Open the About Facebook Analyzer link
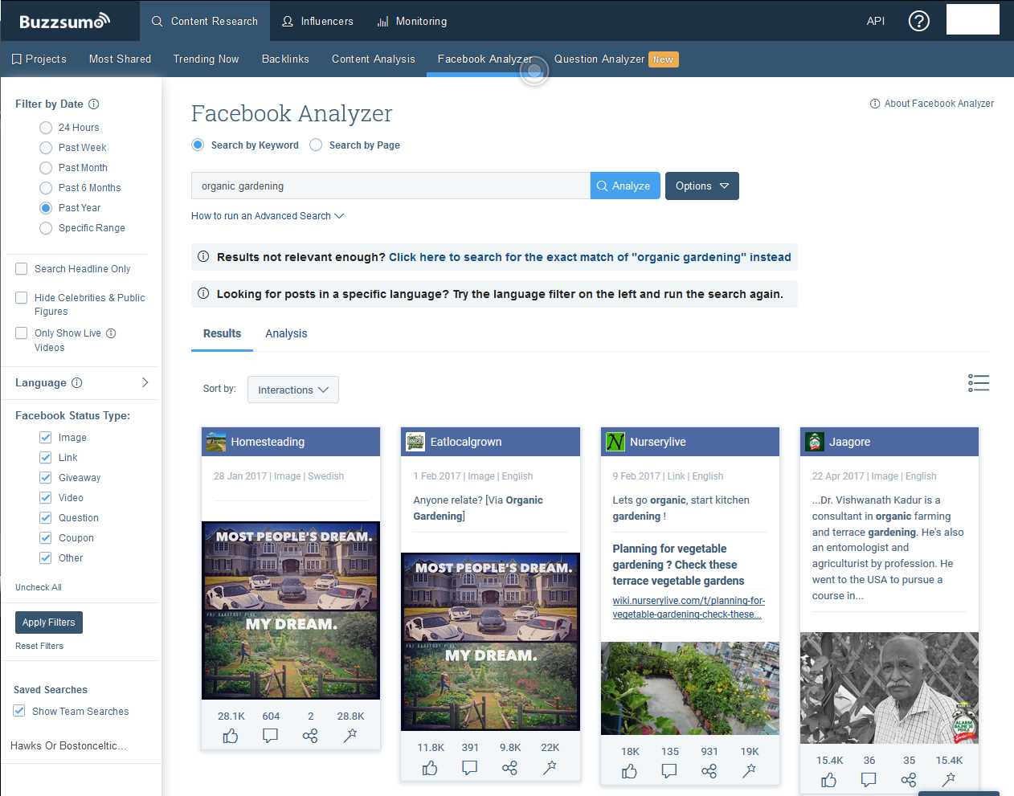 point(932,104)
